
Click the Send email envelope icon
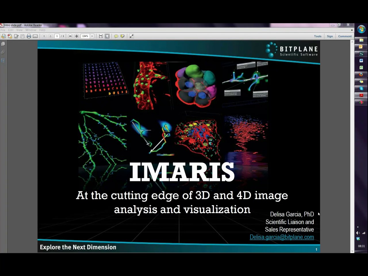35,36
